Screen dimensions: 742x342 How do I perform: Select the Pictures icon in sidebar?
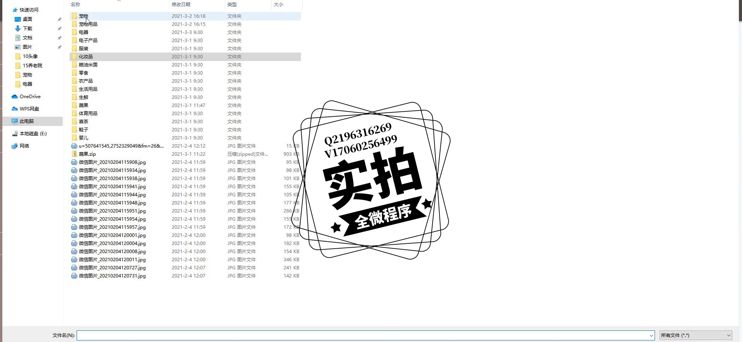[17, 47]
